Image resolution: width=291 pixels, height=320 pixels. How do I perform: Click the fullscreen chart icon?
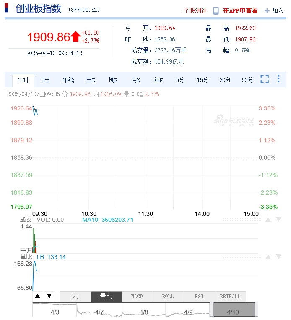[265, 79]
